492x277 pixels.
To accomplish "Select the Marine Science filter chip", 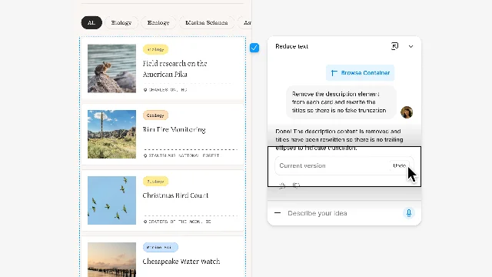I will click(x=207, y=22).
